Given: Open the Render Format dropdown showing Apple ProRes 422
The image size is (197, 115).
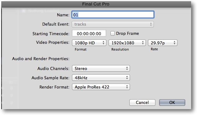Looking at the screenshot, I should point(101,87).
